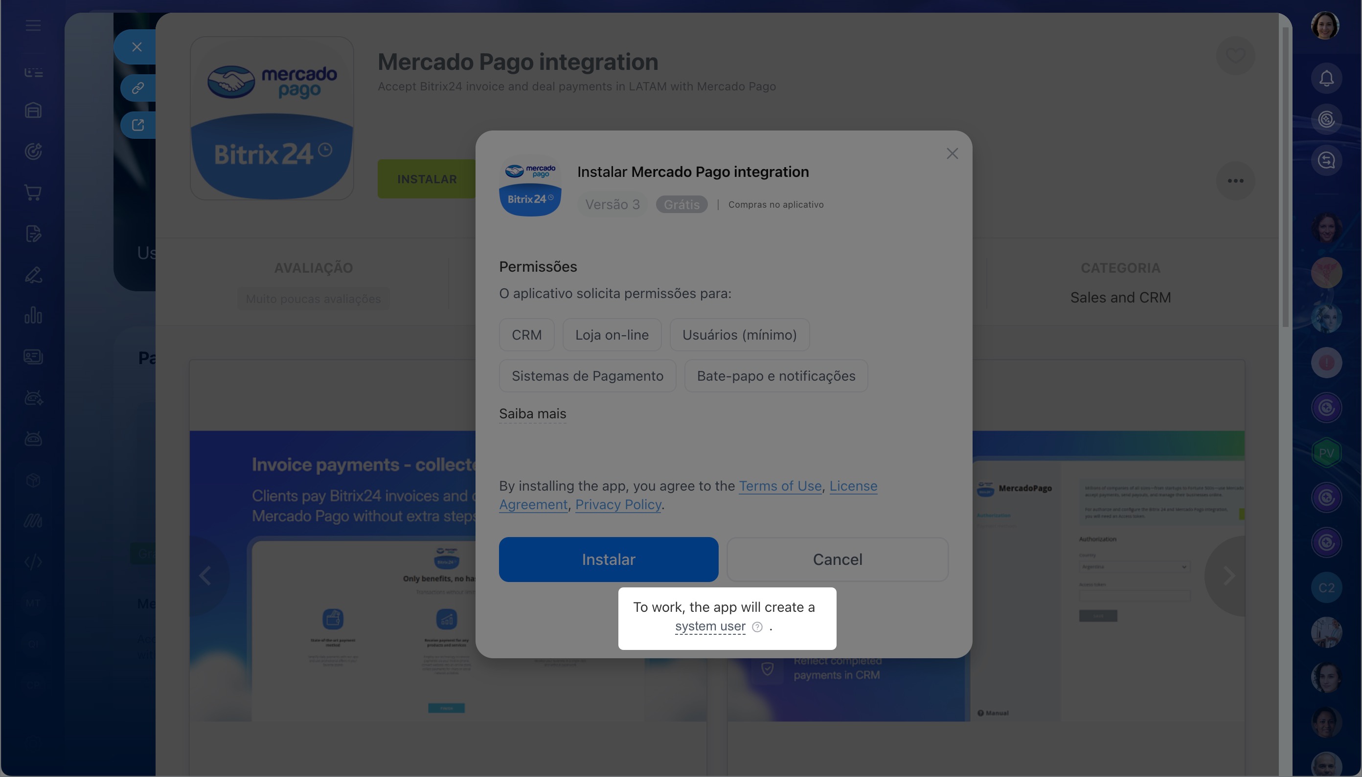This screenshot has height=777, width=1362.
Task: Open app in new window icon
Action: click(x=138, y=125)
